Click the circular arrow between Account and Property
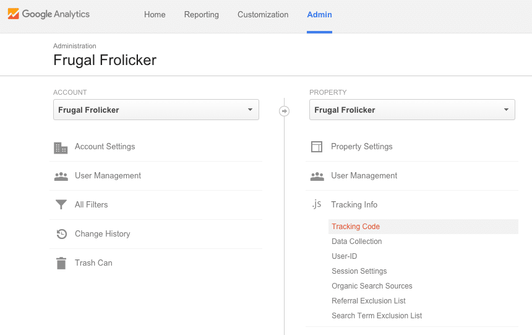The height and width of the screenshot is (335, 532). coord(285,111)
